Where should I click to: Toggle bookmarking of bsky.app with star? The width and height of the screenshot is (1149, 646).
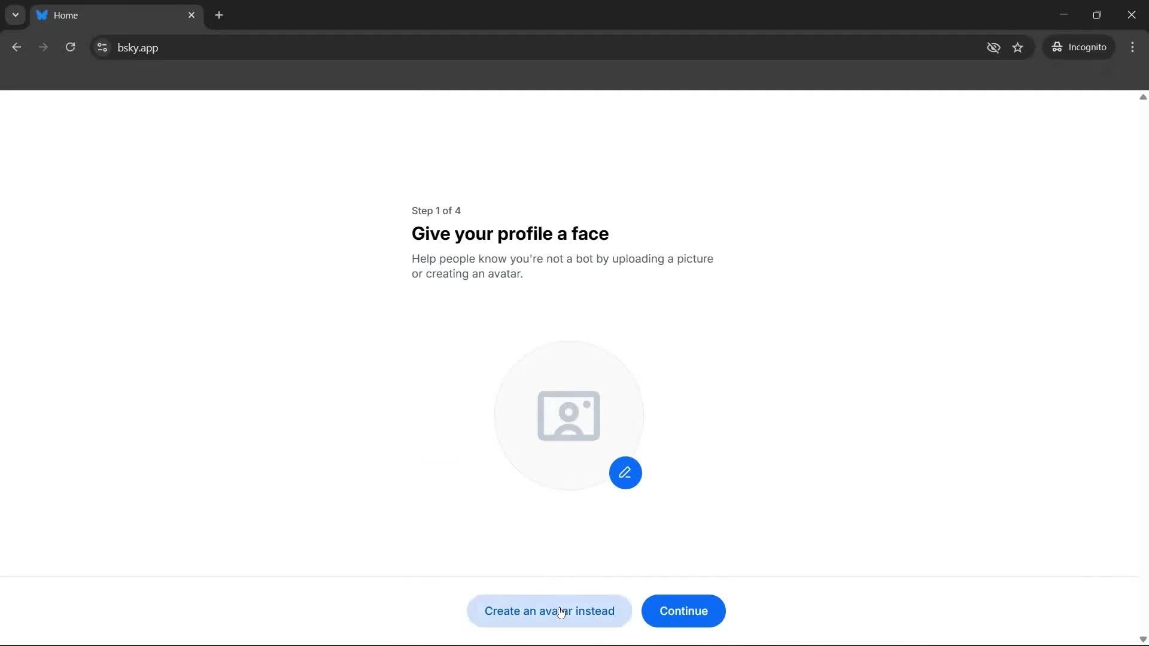[x=1018, y=47]
